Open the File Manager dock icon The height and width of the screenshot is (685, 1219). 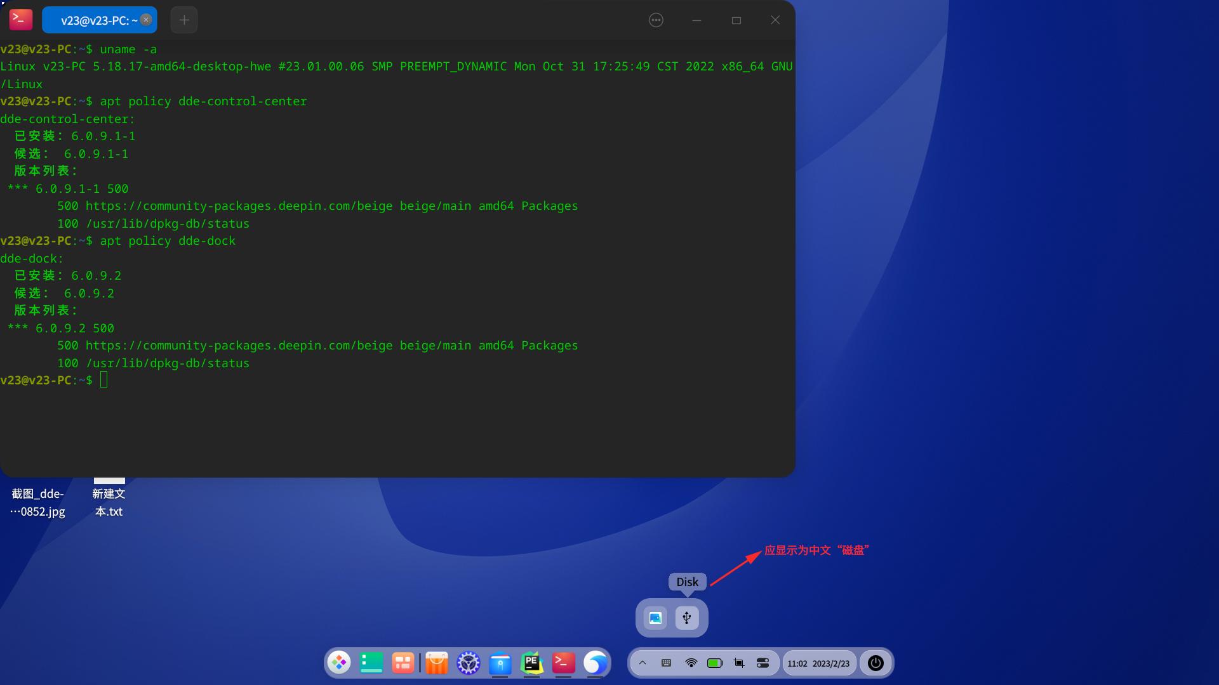(500, 662)
